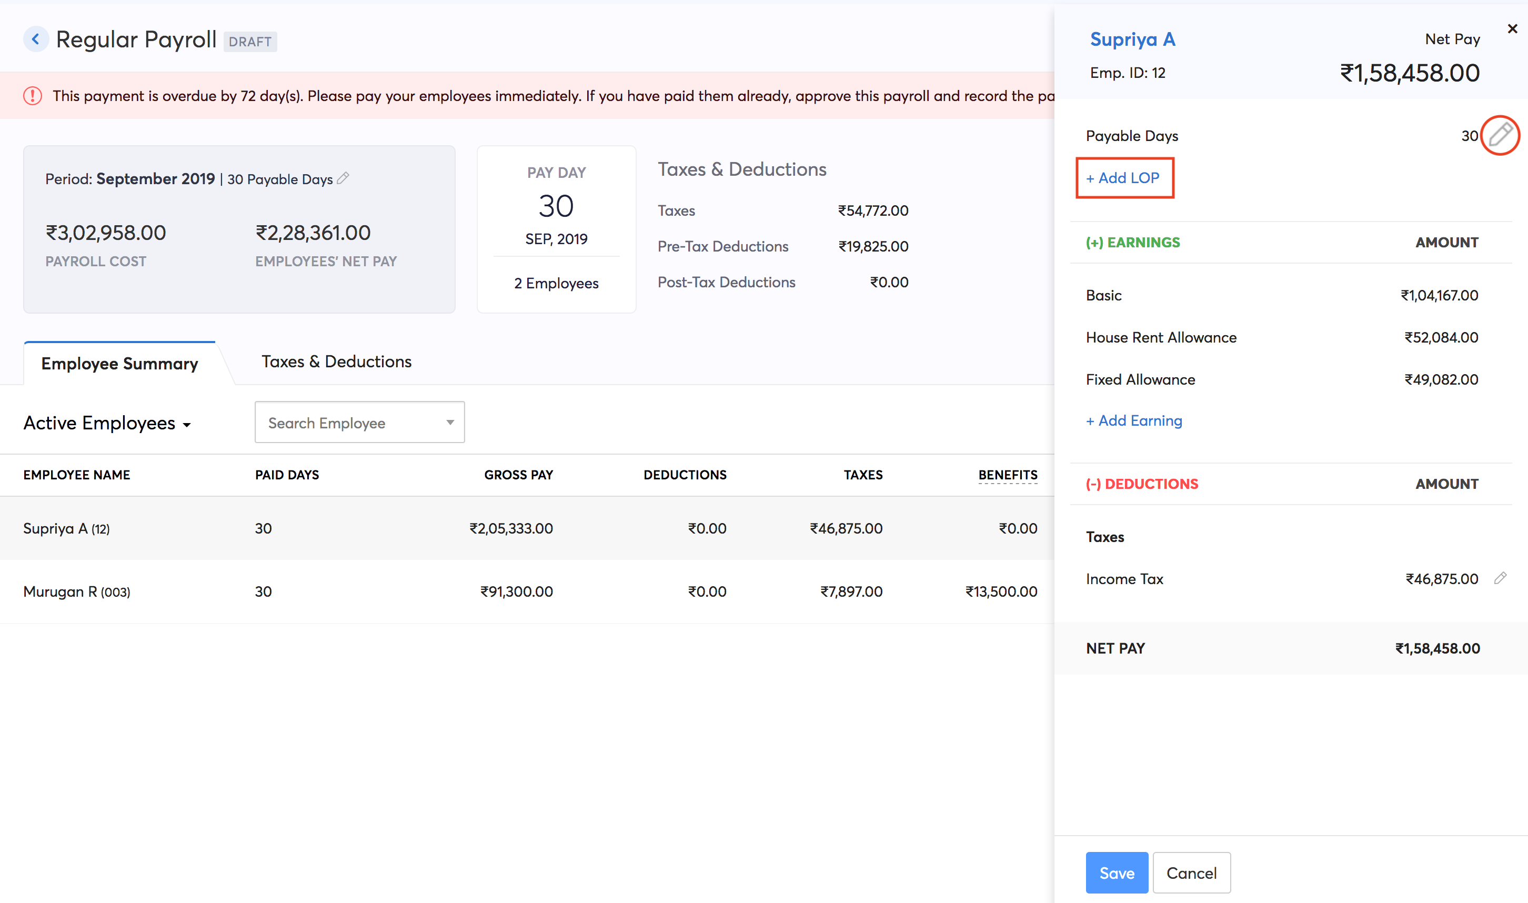Click the EMPLOYEE NAME column header

[77, 475]
